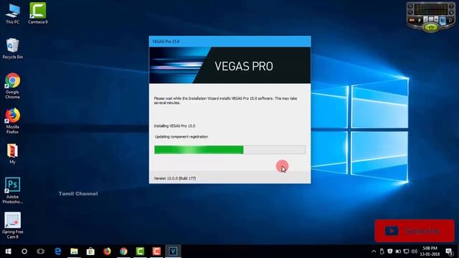
Task: Click the VEGAS Pro installer taskbar icon
Action: (x=173, y=252)
